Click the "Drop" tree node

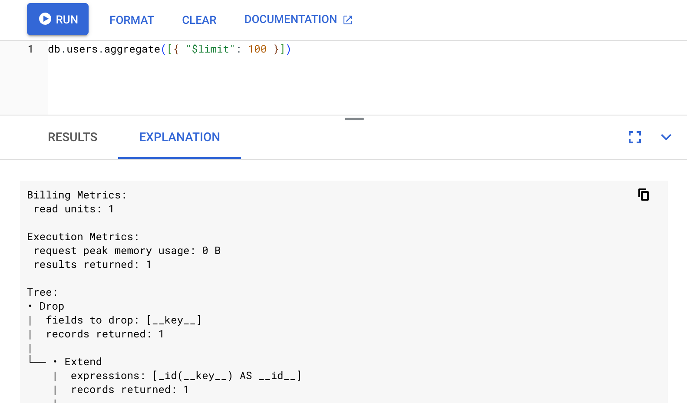point(52,306)
